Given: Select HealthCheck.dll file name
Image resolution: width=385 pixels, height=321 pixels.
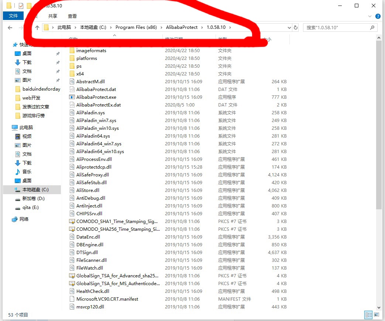Looking at the screenshot, I should pyautogui.click(x=93, y=291).
